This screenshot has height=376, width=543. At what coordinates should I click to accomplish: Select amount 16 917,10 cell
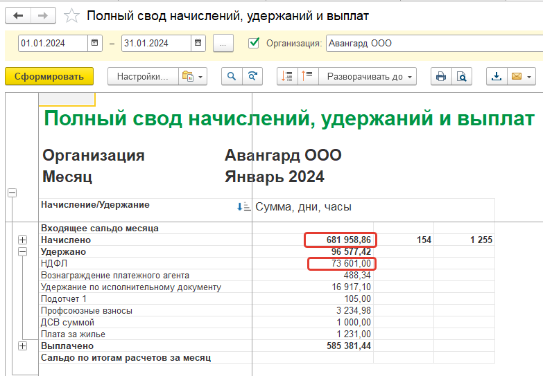tap(351, 287)
